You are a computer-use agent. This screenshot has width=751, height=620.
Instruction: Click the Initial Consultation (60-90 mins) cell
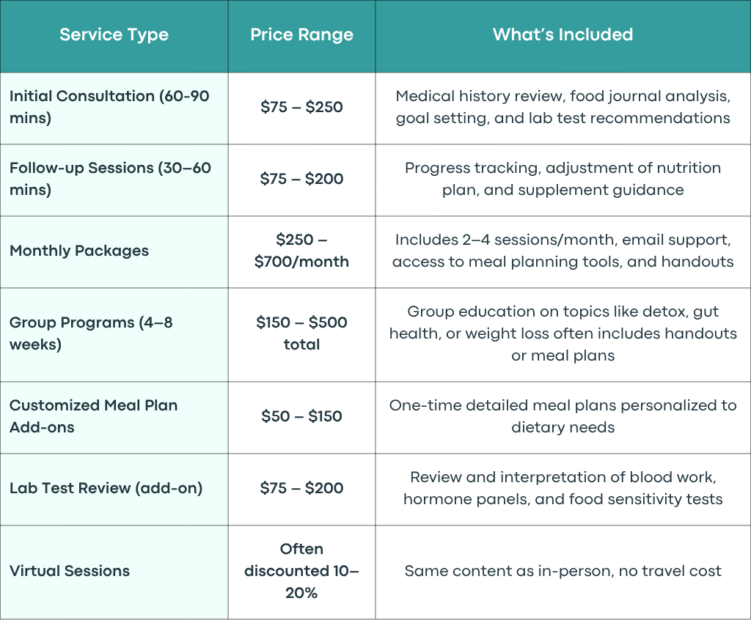(x=114, y=107)
